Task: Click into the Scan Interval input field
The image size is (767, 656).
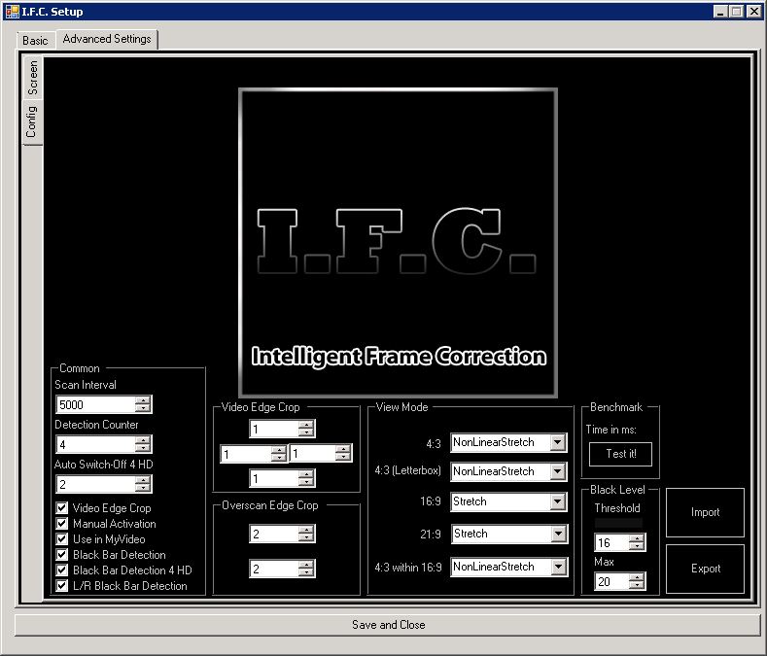Action: coord(95,404)
